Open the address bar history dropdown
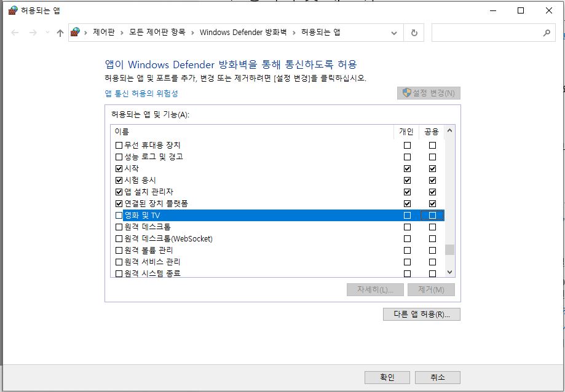565x392 pixels. (x=394, y=33)
